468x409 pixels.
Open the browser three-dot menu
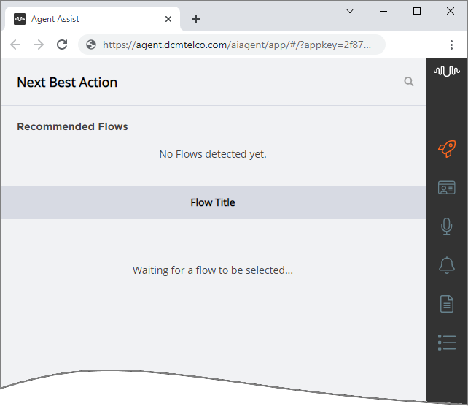click(451, 45)
